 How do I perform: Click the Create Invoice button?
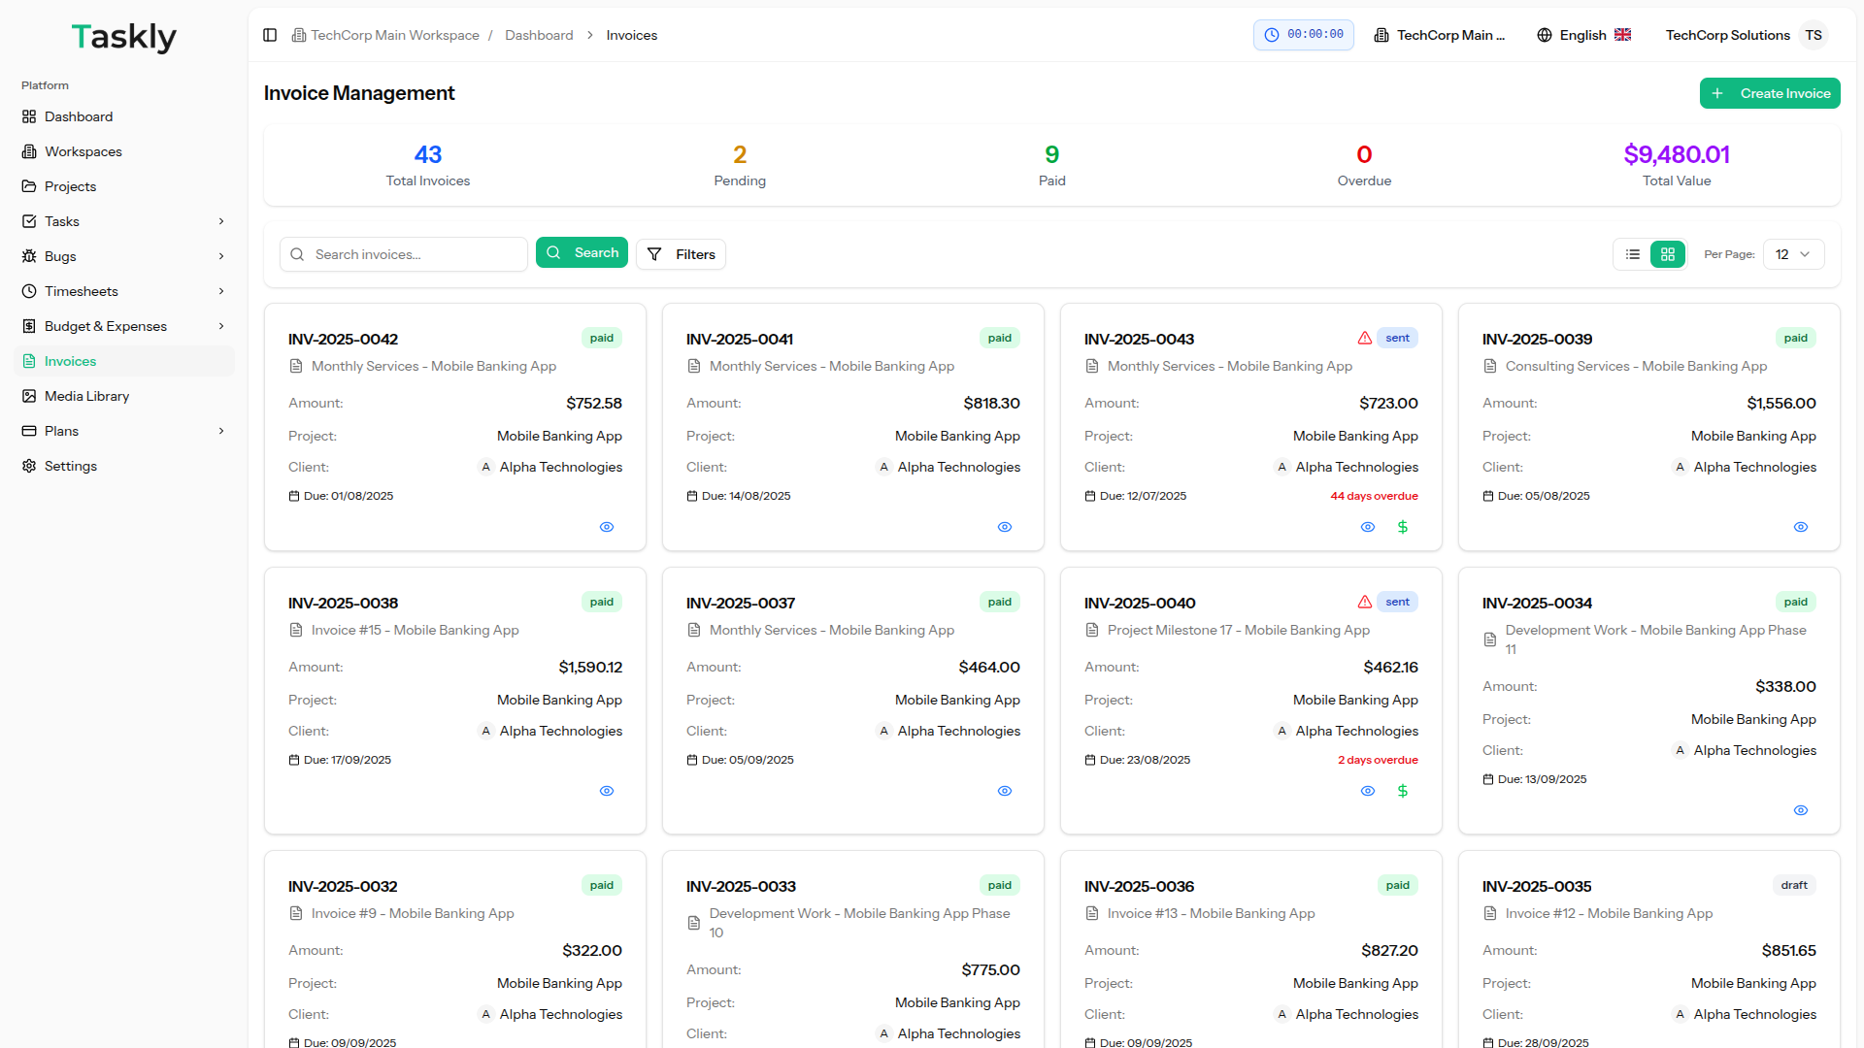(x=1769, y=93)
